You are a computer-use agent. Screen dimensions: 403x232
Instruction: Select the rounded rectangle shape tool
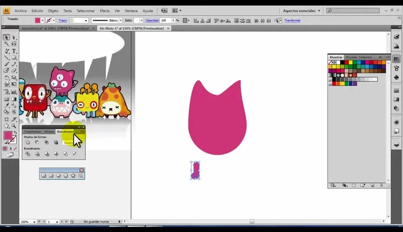(x=51, y=176)
